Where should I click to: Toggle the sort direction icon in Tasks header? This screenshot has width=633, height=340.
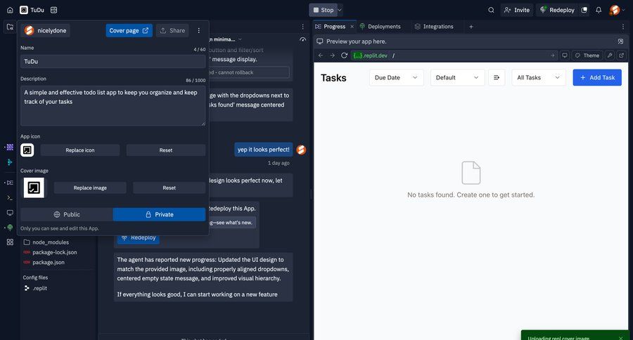pyautogui.click(x=497, y=77)
